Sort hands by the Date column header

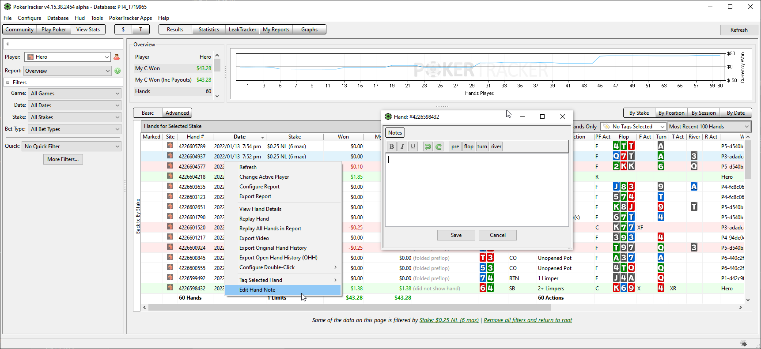click(x=239, y=137)
